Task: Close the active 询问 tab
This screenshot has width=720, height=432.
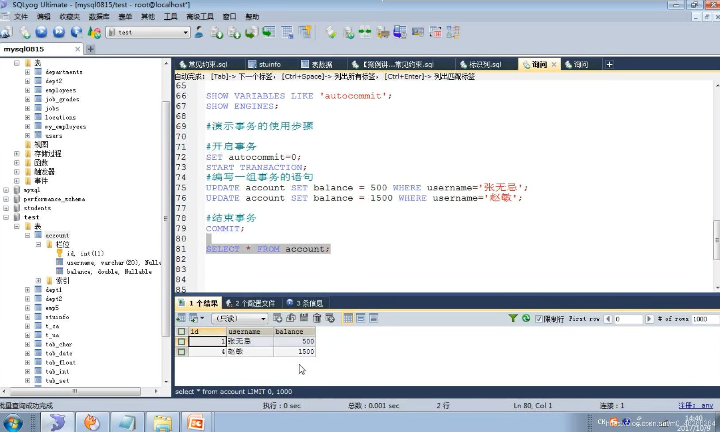Action: (554, 65)
